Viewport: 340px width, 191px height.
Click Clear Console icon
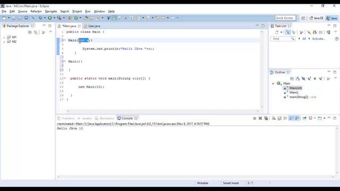click(274, 118)
